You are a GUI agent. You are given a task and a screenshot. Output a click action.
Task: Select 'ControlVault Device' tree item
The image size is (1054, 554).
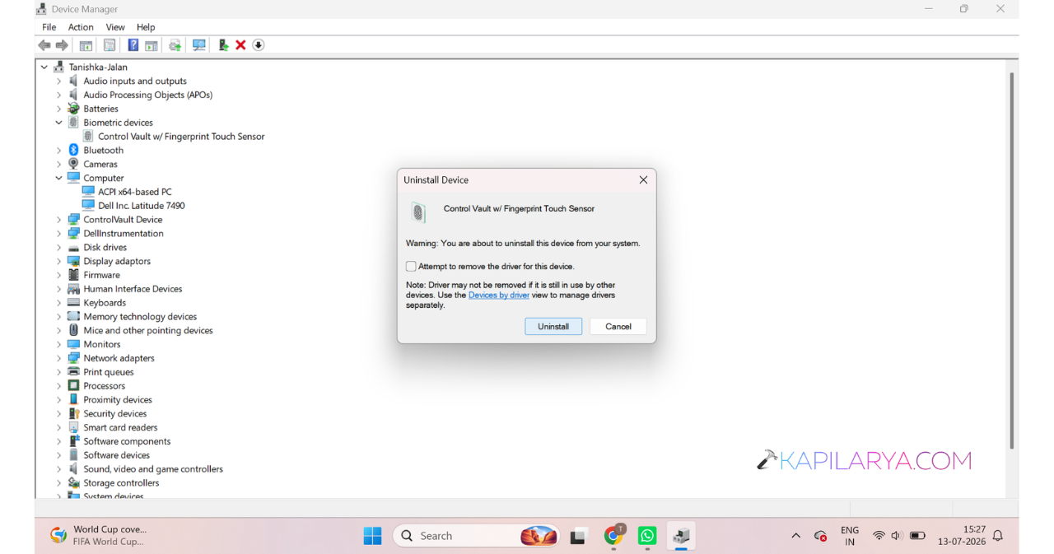(123, 220)
